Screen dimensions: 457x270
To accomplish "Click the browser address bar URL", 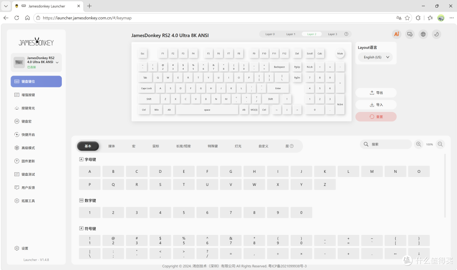I will point(87,18).
